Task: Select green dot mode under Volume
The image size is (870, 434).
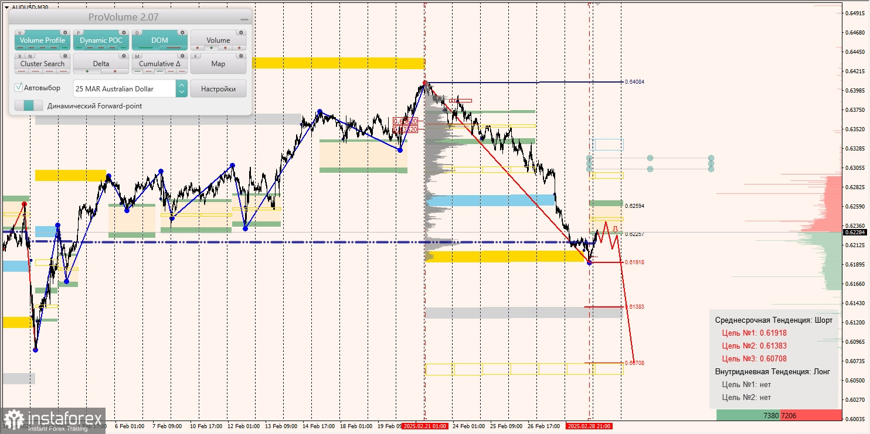Action: (x=212, y=47)
